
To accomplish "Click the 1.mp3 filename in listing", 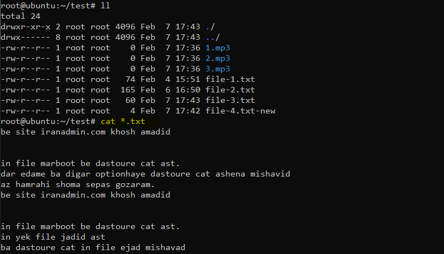I will click(218, 48).
